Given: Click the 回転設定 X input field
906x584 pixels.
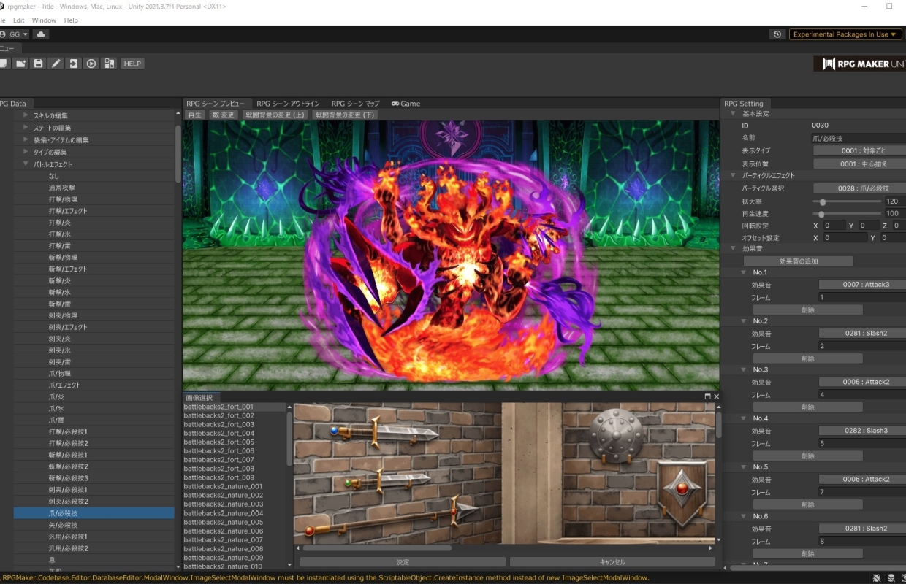Looking at the screenshot, I should tap(834, 226).
